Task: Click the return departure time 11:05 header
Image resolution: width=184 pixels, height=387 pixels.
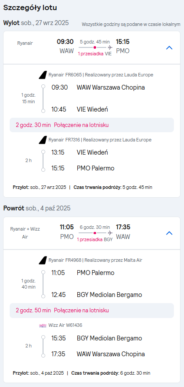Action: tap(67, 227)
